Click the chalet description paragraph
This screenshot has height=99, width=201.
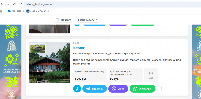(127, 62)
